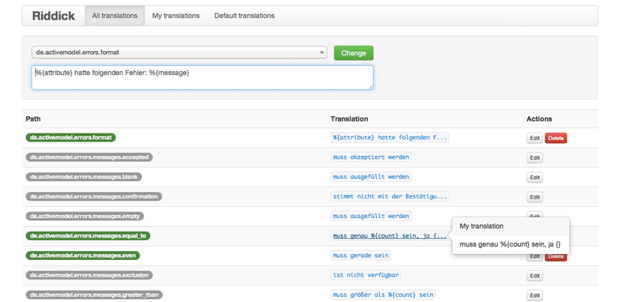Image resolution: width=618 pixels, height=302 pixels.
Task: Click the 'muss gerade sein' translation text
Action: click(x=360, y=256)
